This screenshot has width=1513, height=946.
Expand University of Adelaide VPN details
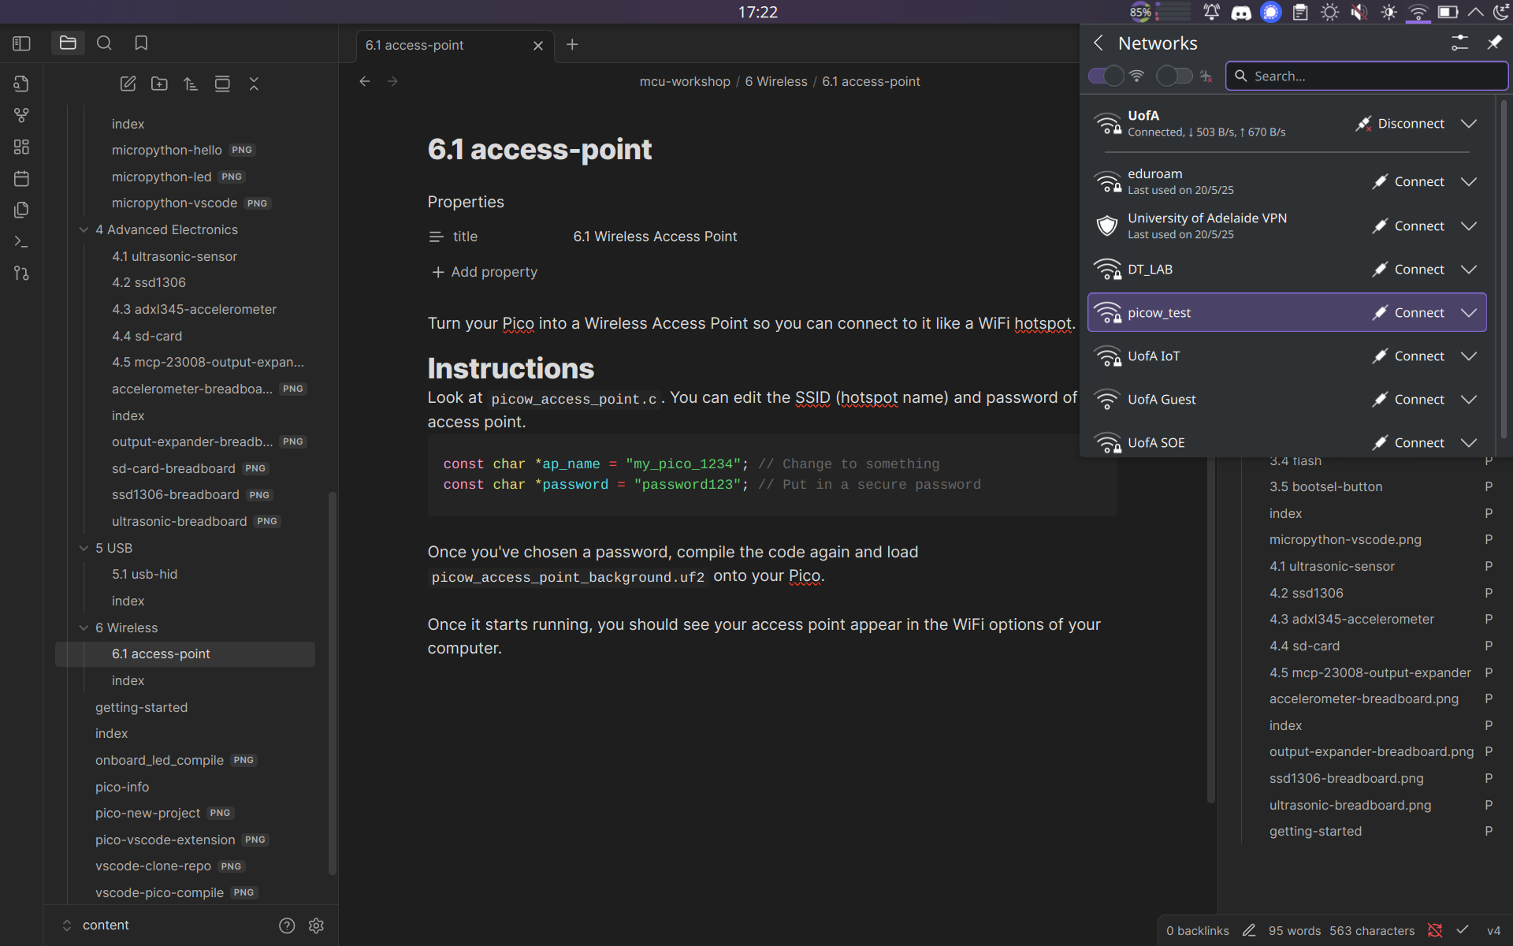click(x=1468, y=226)
